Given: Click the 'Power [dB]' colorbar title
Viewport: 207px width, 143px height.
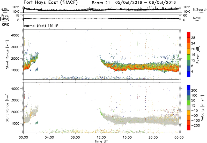Looking at the screenshot, I should click(x=198, y=54).
